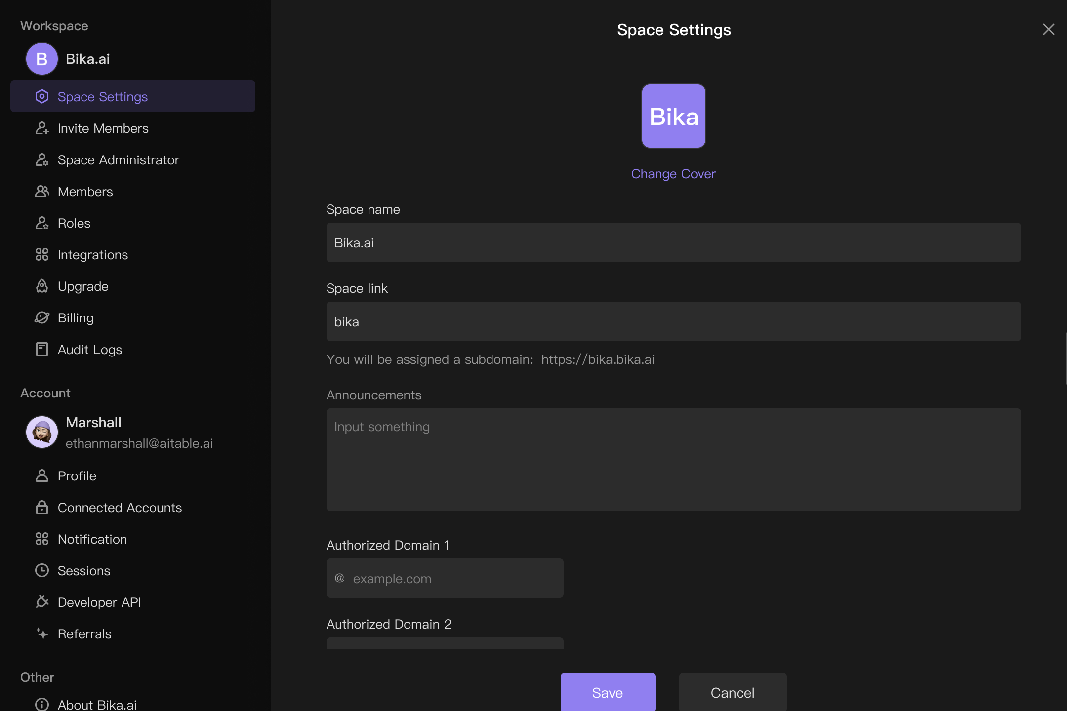Screen dimensions: 1067x711
Task: Go to Notification settings
Action: coord(133,539)
